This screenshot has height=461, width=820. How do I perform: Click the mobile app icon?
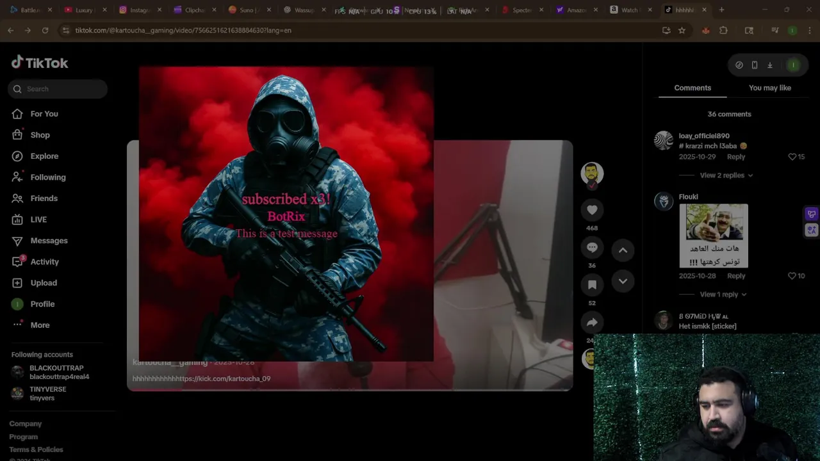point(755,65)
